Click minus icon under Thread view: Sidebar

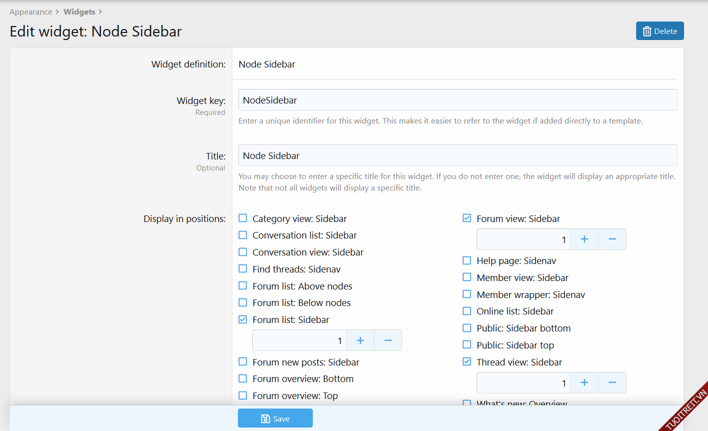612,383
